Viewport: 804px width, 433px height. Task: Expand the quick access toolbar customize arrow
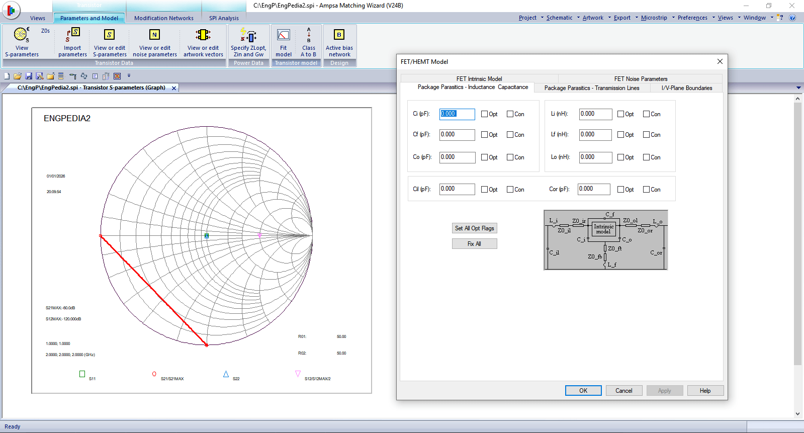click(129, 76)
